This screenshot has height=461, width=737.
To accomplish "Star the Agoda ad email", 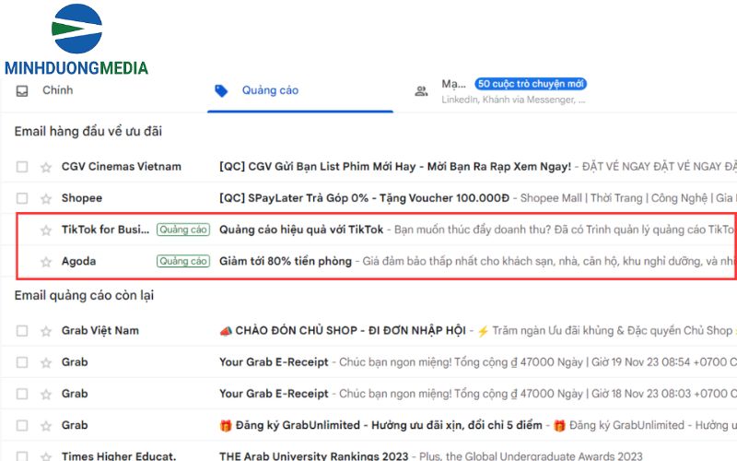I will (x=45, y=262).
